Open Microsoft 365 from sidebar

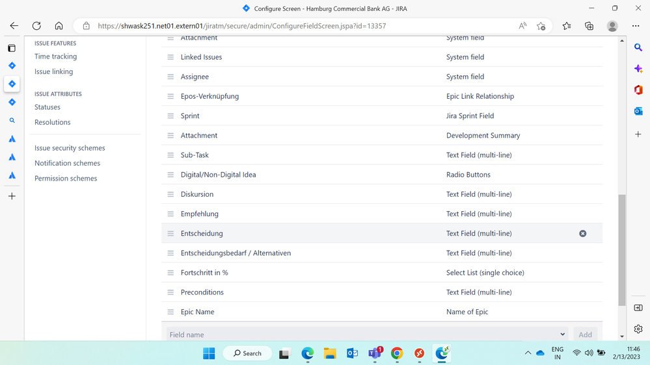coord(638,90)
